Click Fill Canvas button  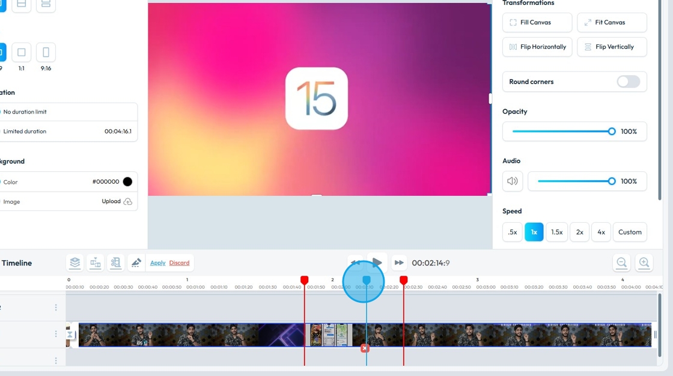[x=537, y=22]
